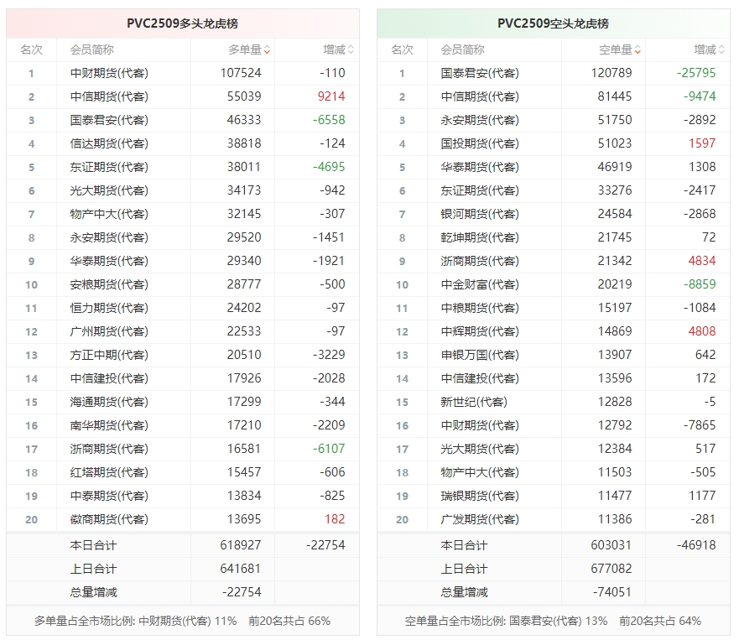Click short 上日合计 value 677082
The width and height of the screenshot is (739, 640).
[x=611, y=569]
